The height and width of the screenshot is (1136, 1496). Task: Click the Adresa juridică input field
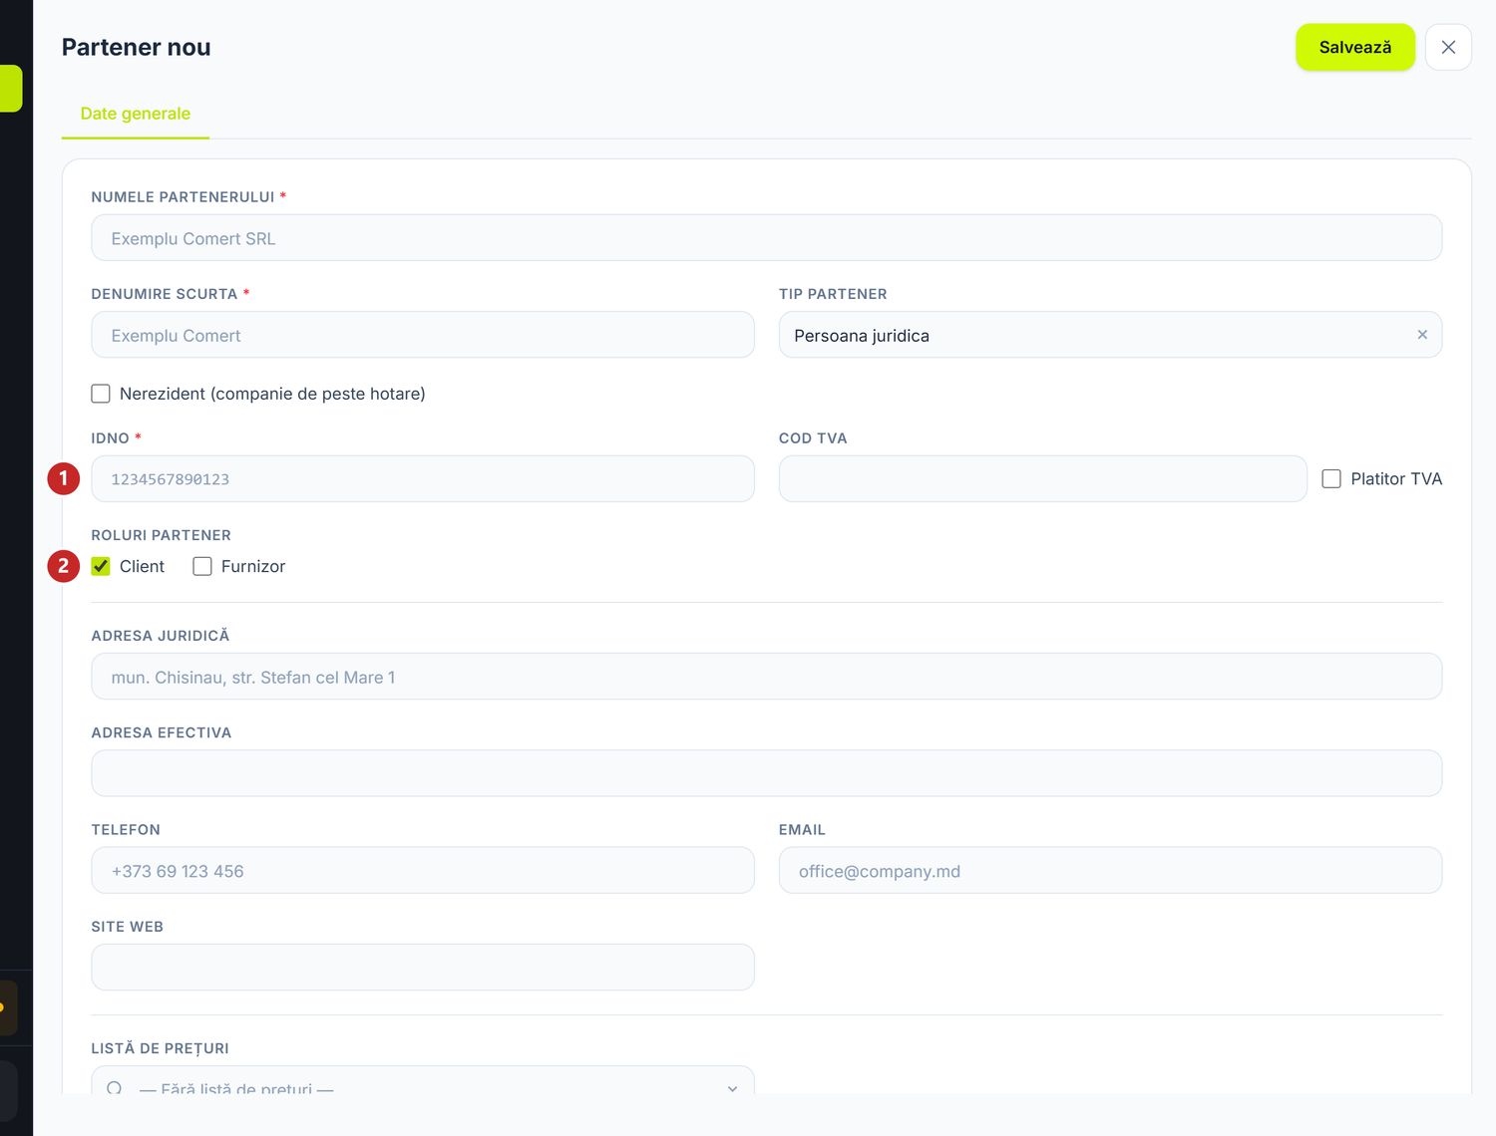pyautogui.click(x=766, y=677)
